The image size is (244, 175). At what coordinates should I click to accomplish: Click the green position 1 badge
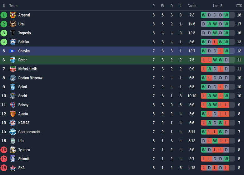pos(4,15)
